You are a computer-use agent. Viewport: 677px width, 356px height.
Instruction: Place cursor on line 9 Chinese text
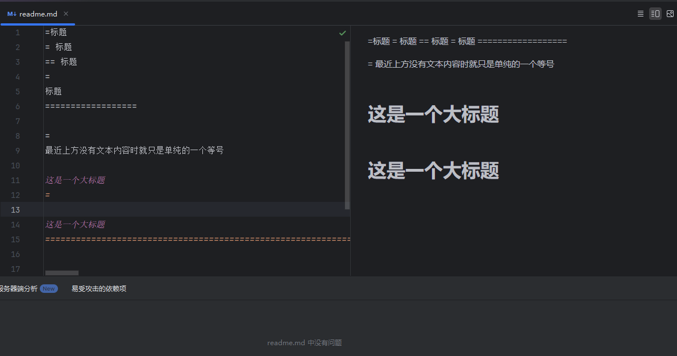134,151
